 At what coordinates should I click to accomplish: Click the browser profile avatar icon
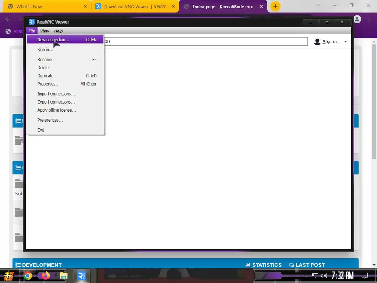[x=357, y=19]
